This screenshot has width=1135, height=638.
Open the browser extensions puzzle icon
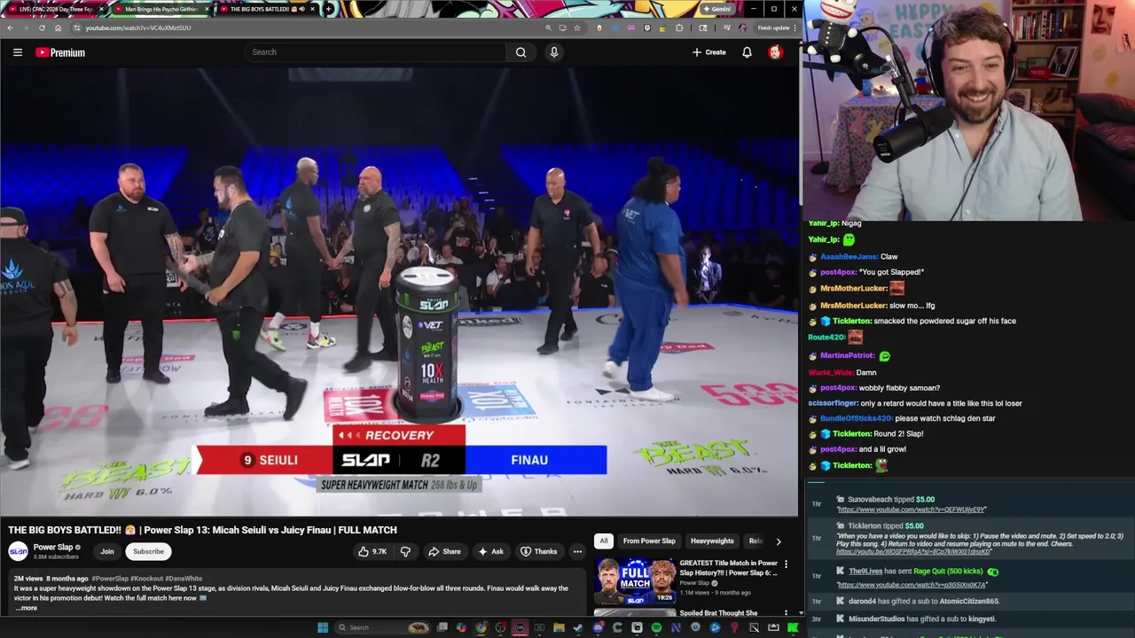[679, 27]
